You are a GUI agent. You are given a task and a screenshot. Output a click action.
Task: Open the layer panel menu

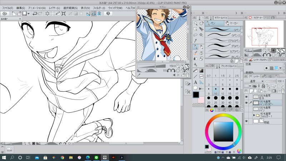tap(246, 76)
